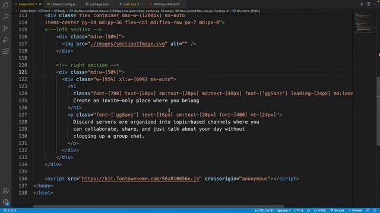Switch to the main.css tab
This screenshot has width=380, height=213.
coord(129,4)
